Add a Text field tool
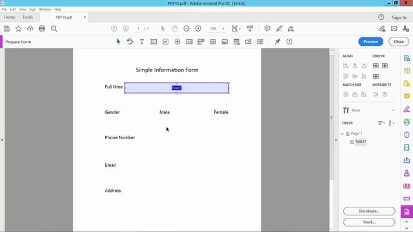Screen dimensions: 413x232 click(154, 41)
